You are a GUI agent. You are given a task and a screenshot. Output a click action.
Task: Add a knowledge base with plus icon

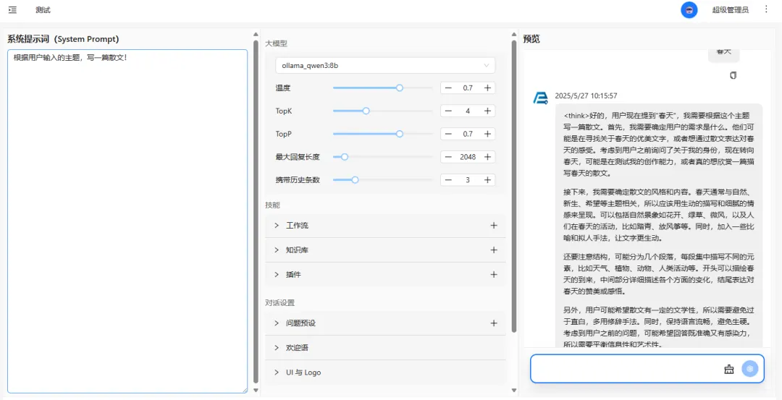coord(494,250)
